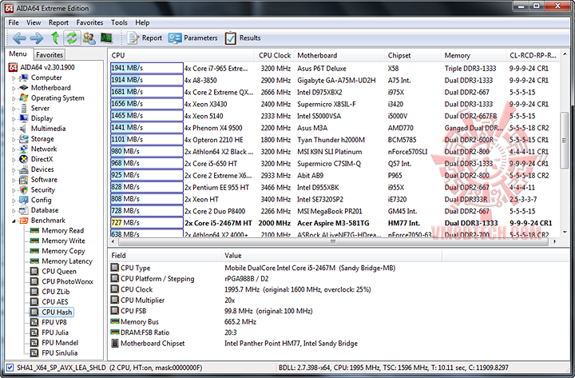Click the 1101 MB/s result bar
The image size is (575, 378).
click(x=147, y=140)
